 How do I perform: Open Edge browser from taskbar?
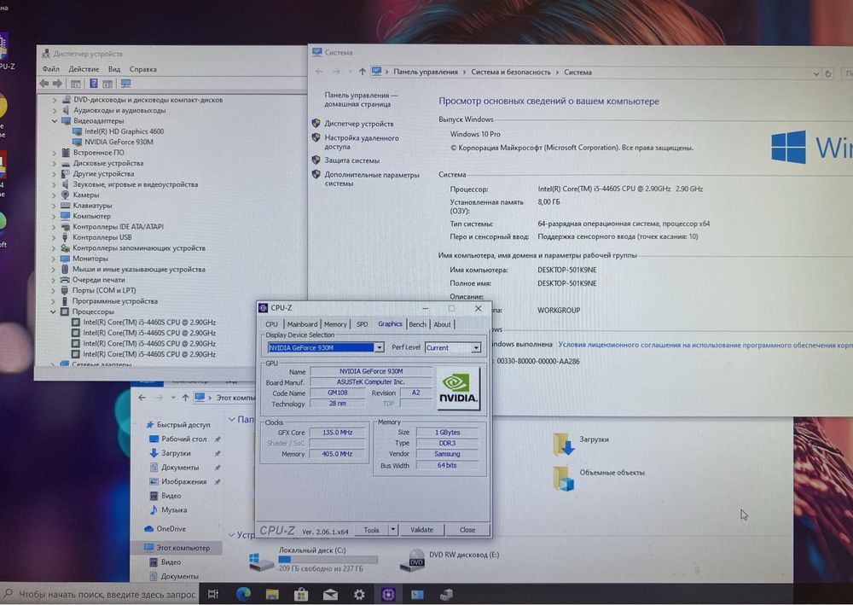coord(243,594)
